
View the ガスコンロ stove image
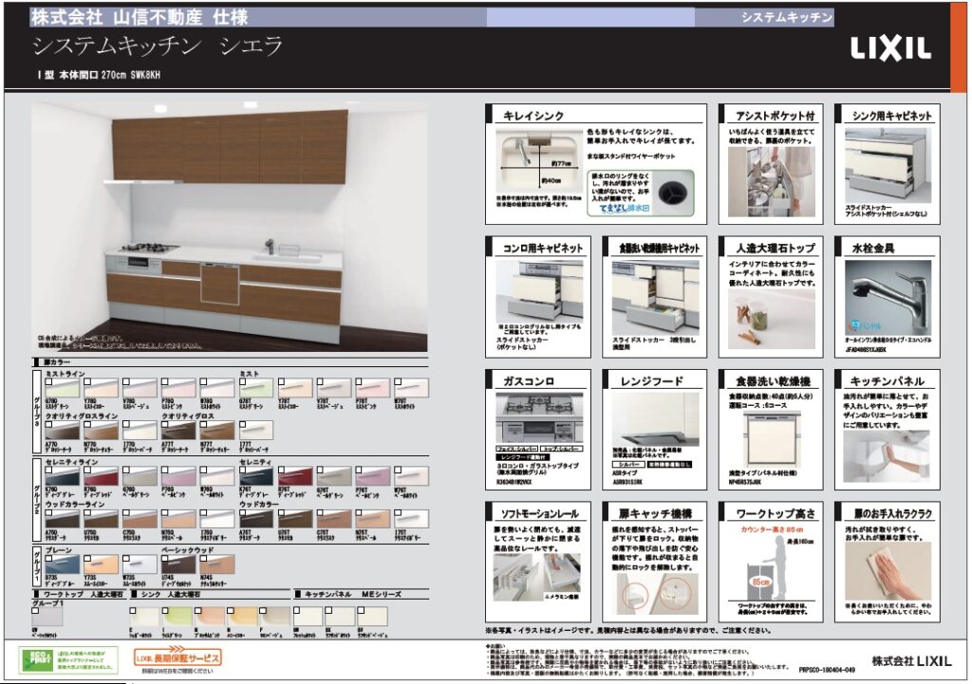pyautogui.click(x=539, y=417)
